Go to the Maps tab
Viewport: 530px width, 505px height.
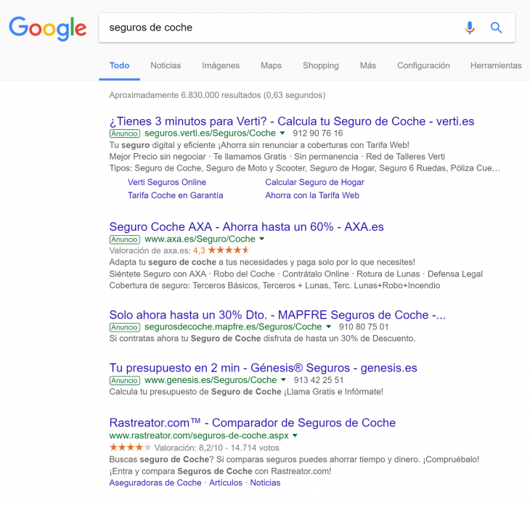click(x=271, y=65)
